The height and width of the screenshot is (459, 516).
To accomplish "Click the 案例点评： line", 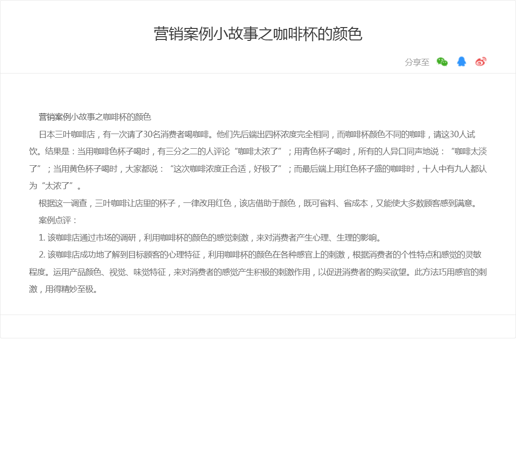I will point(58,220).
